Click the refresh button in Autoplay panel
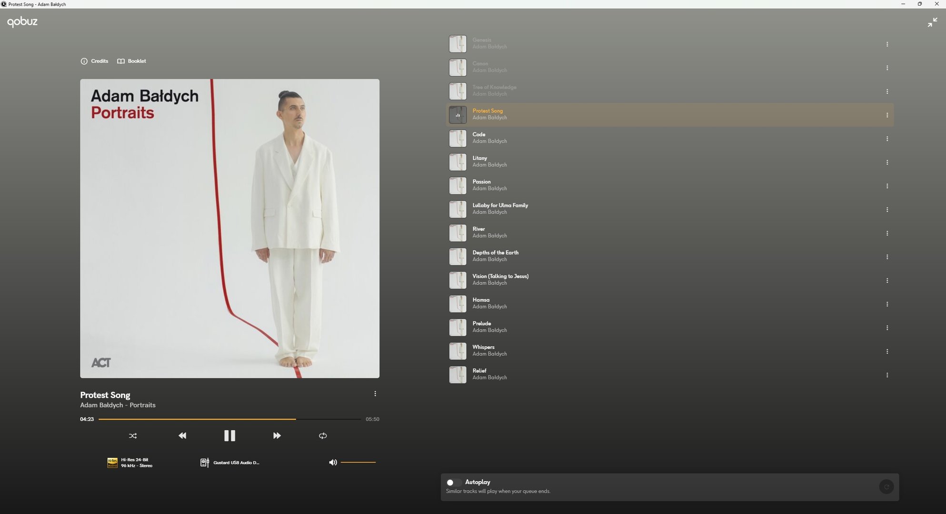Screen dimensions: 946x514 click(886, 487)
